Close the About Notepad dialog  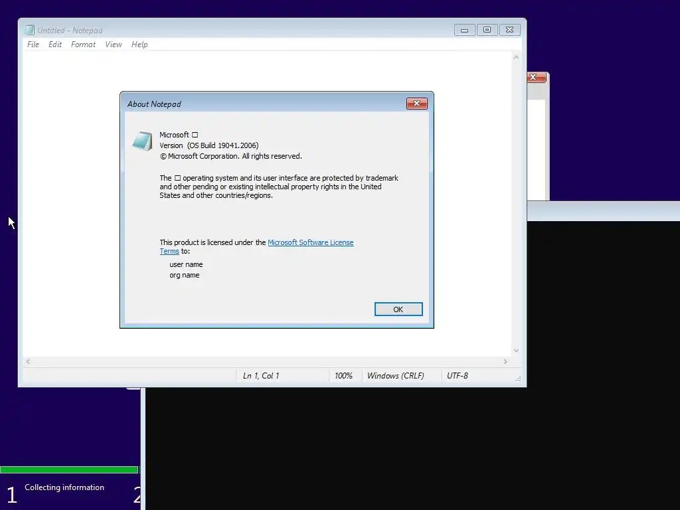pos(417,103)
